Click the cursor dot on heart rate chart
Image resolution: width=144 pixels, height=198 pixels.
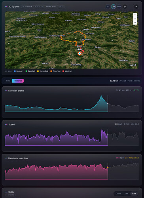click(108, 168)
